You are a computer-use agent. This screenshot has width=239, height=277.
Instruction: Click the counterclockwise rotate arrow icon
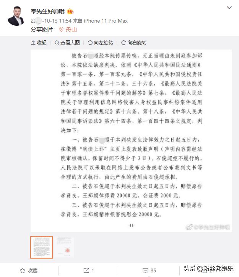(x=90, y=43)
